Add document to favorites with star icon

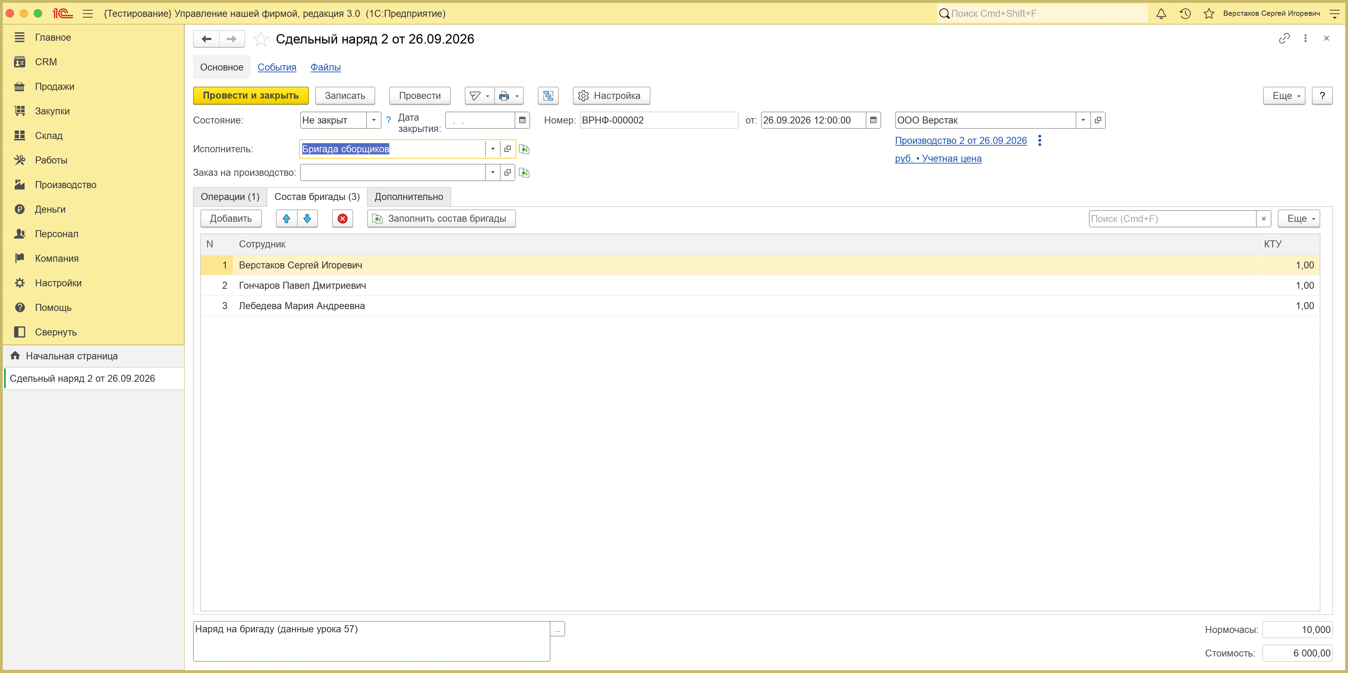pyautogui.click(x=260, y=39)
